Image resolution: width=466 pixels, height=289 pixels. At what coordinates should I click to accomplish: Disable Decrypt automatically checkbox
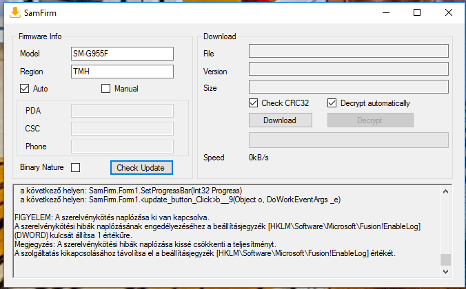pyautogui.click(x=332, y=103)
